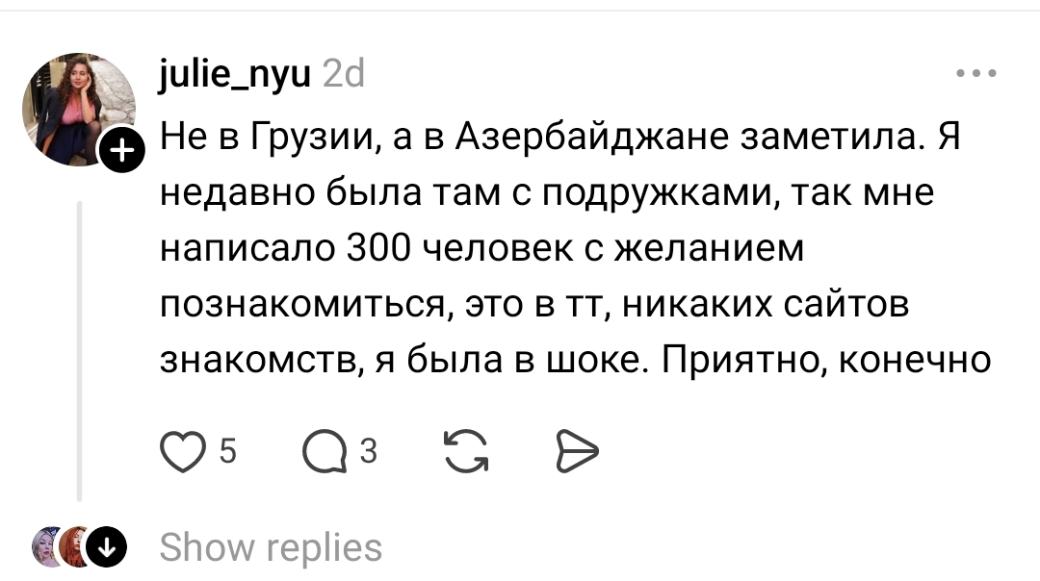Reply using the speech bubble icon
This screenshot has width=1040, height=581.
(323, 450)
